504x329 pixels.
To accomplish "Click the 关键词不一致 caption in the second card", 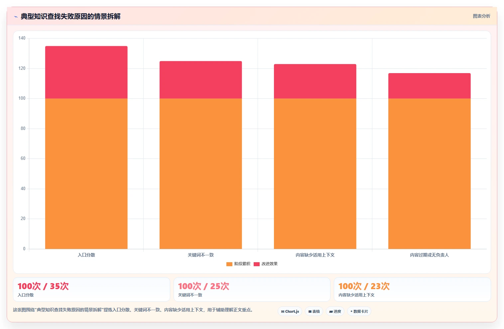I will tap(190, 295).
